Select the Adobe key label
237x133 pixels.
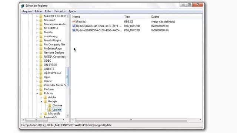click(x=52, y=97)
